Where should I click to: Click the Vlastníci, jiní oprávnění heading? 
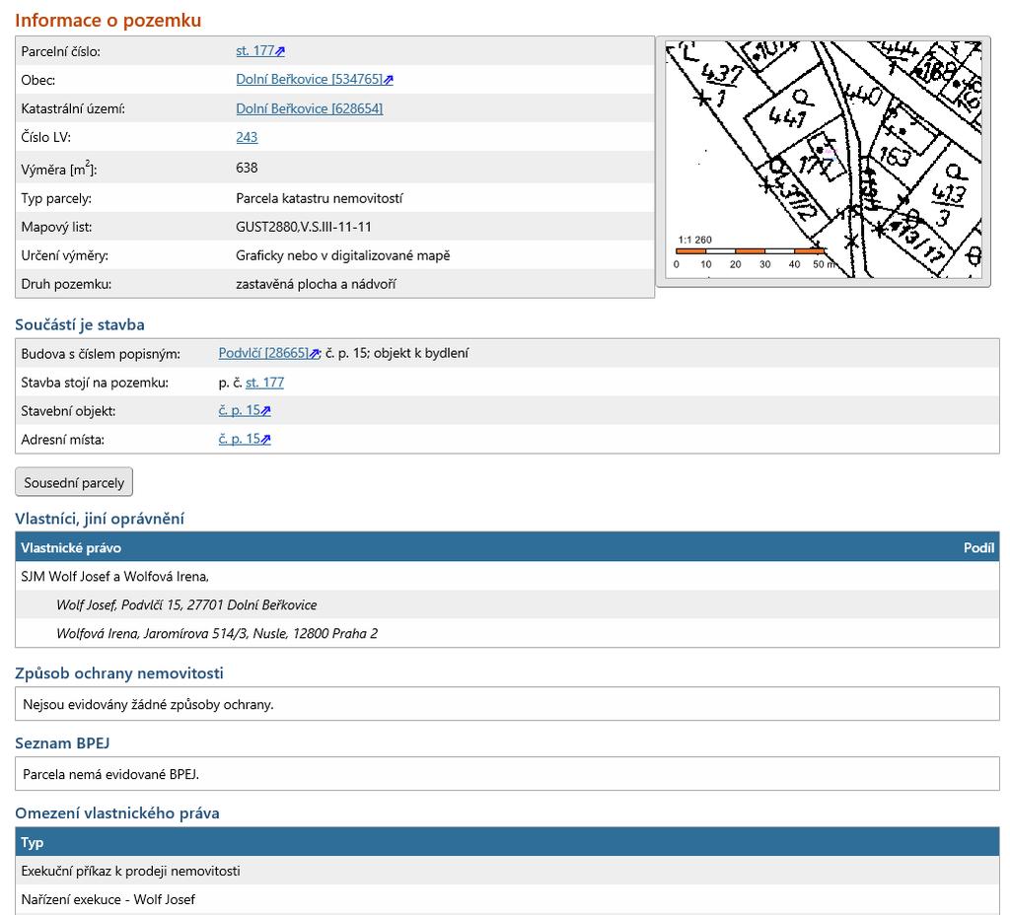point(100,519)
